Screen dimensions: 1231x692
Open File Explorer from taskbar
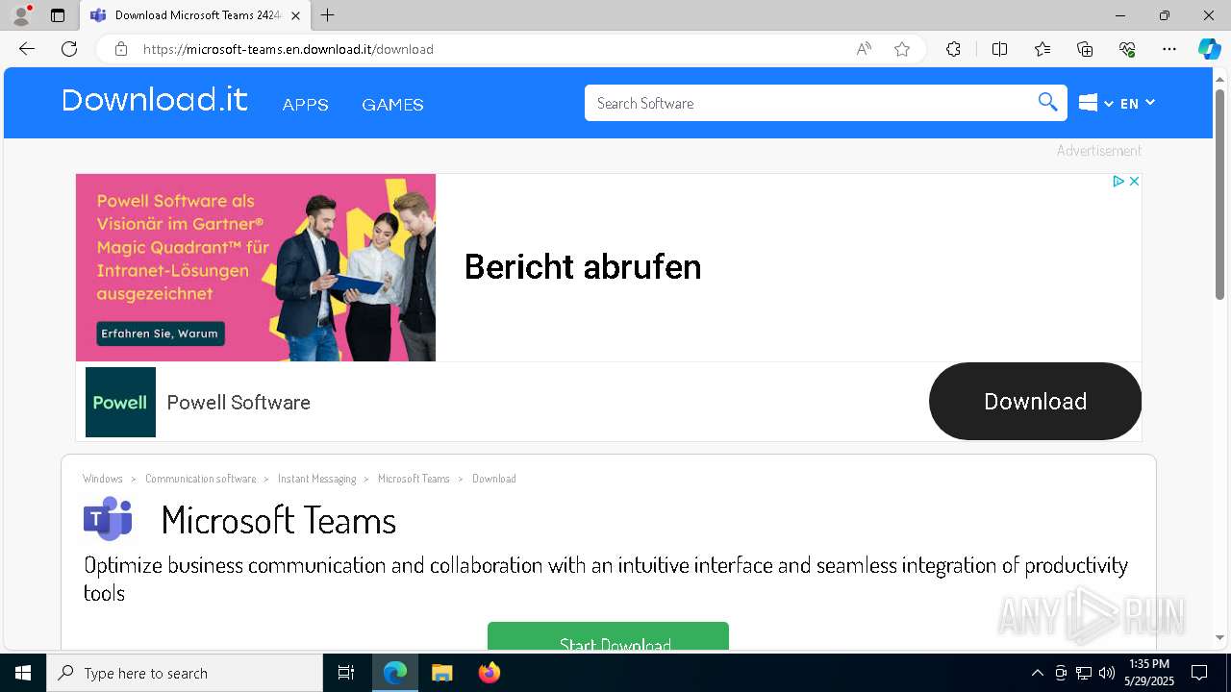pyautogui.click(x=442, y=673)
